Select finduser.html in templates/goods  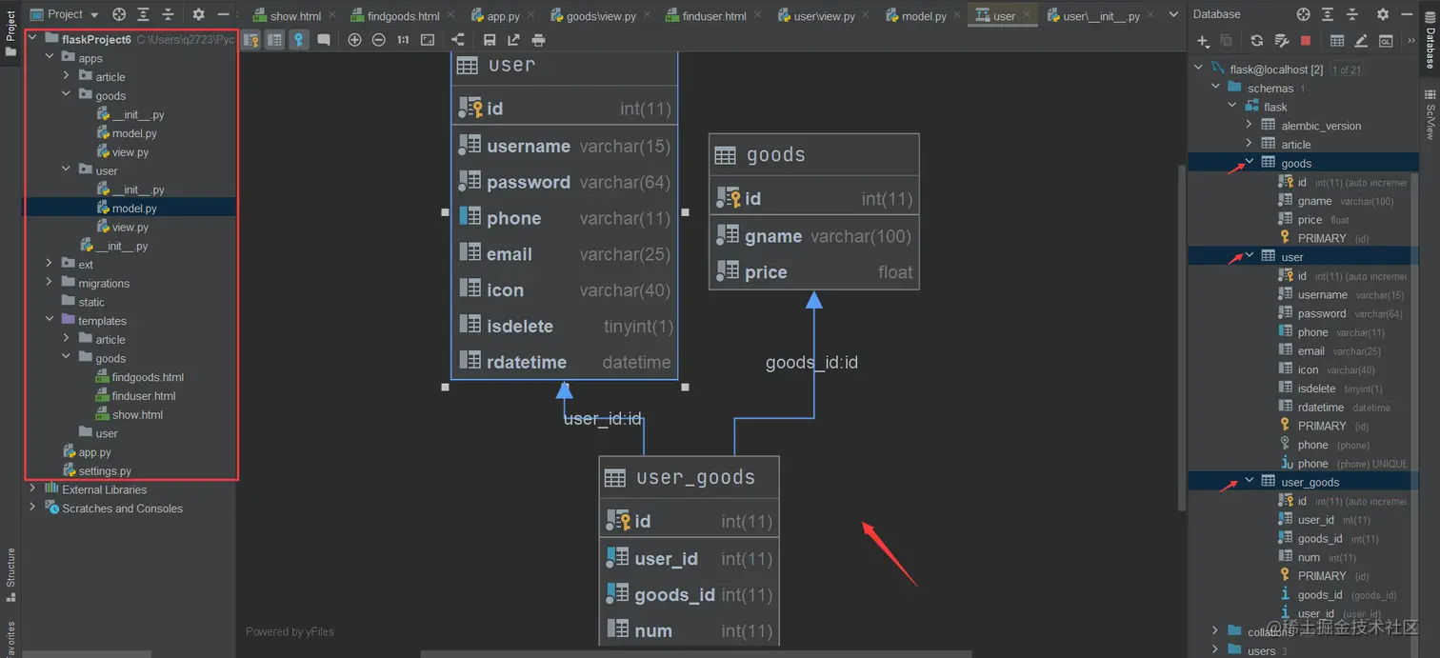click(x=144, y=395)
